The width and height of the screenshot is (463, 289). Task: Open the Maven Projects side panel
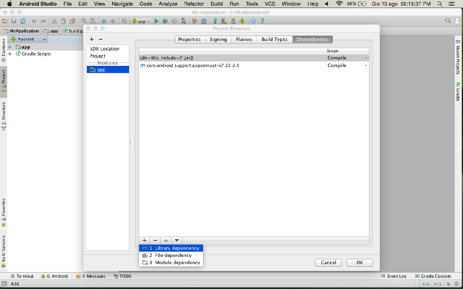click(x=458, y=57)
